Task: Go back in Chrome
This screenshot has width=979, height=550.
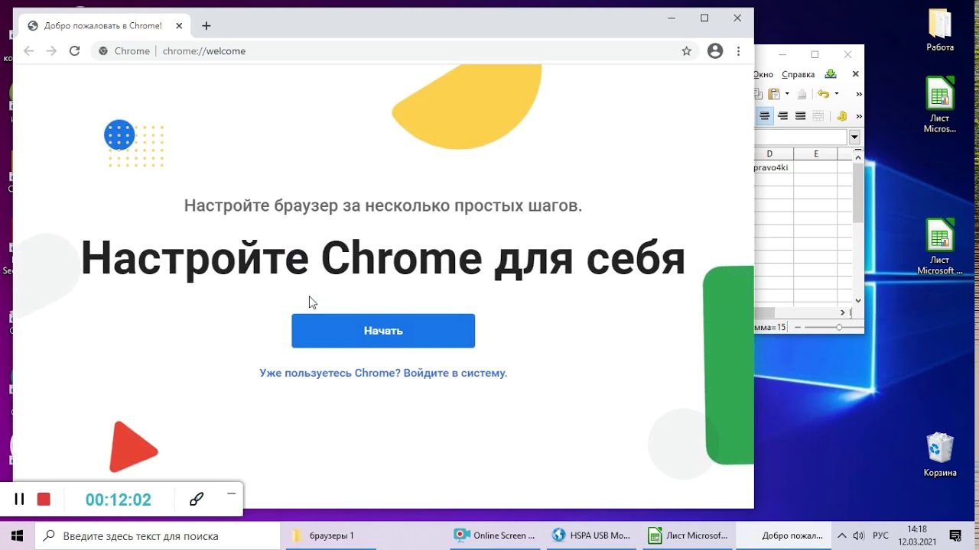Action: [28, 51]
